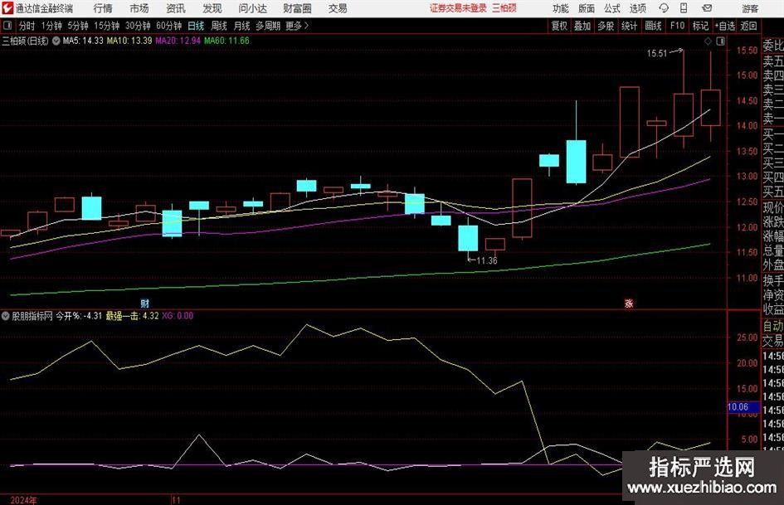Open 股朋指标网 indicator settings dropdown
The width and height of the screenshot is (784, 505).
point(6,316)
